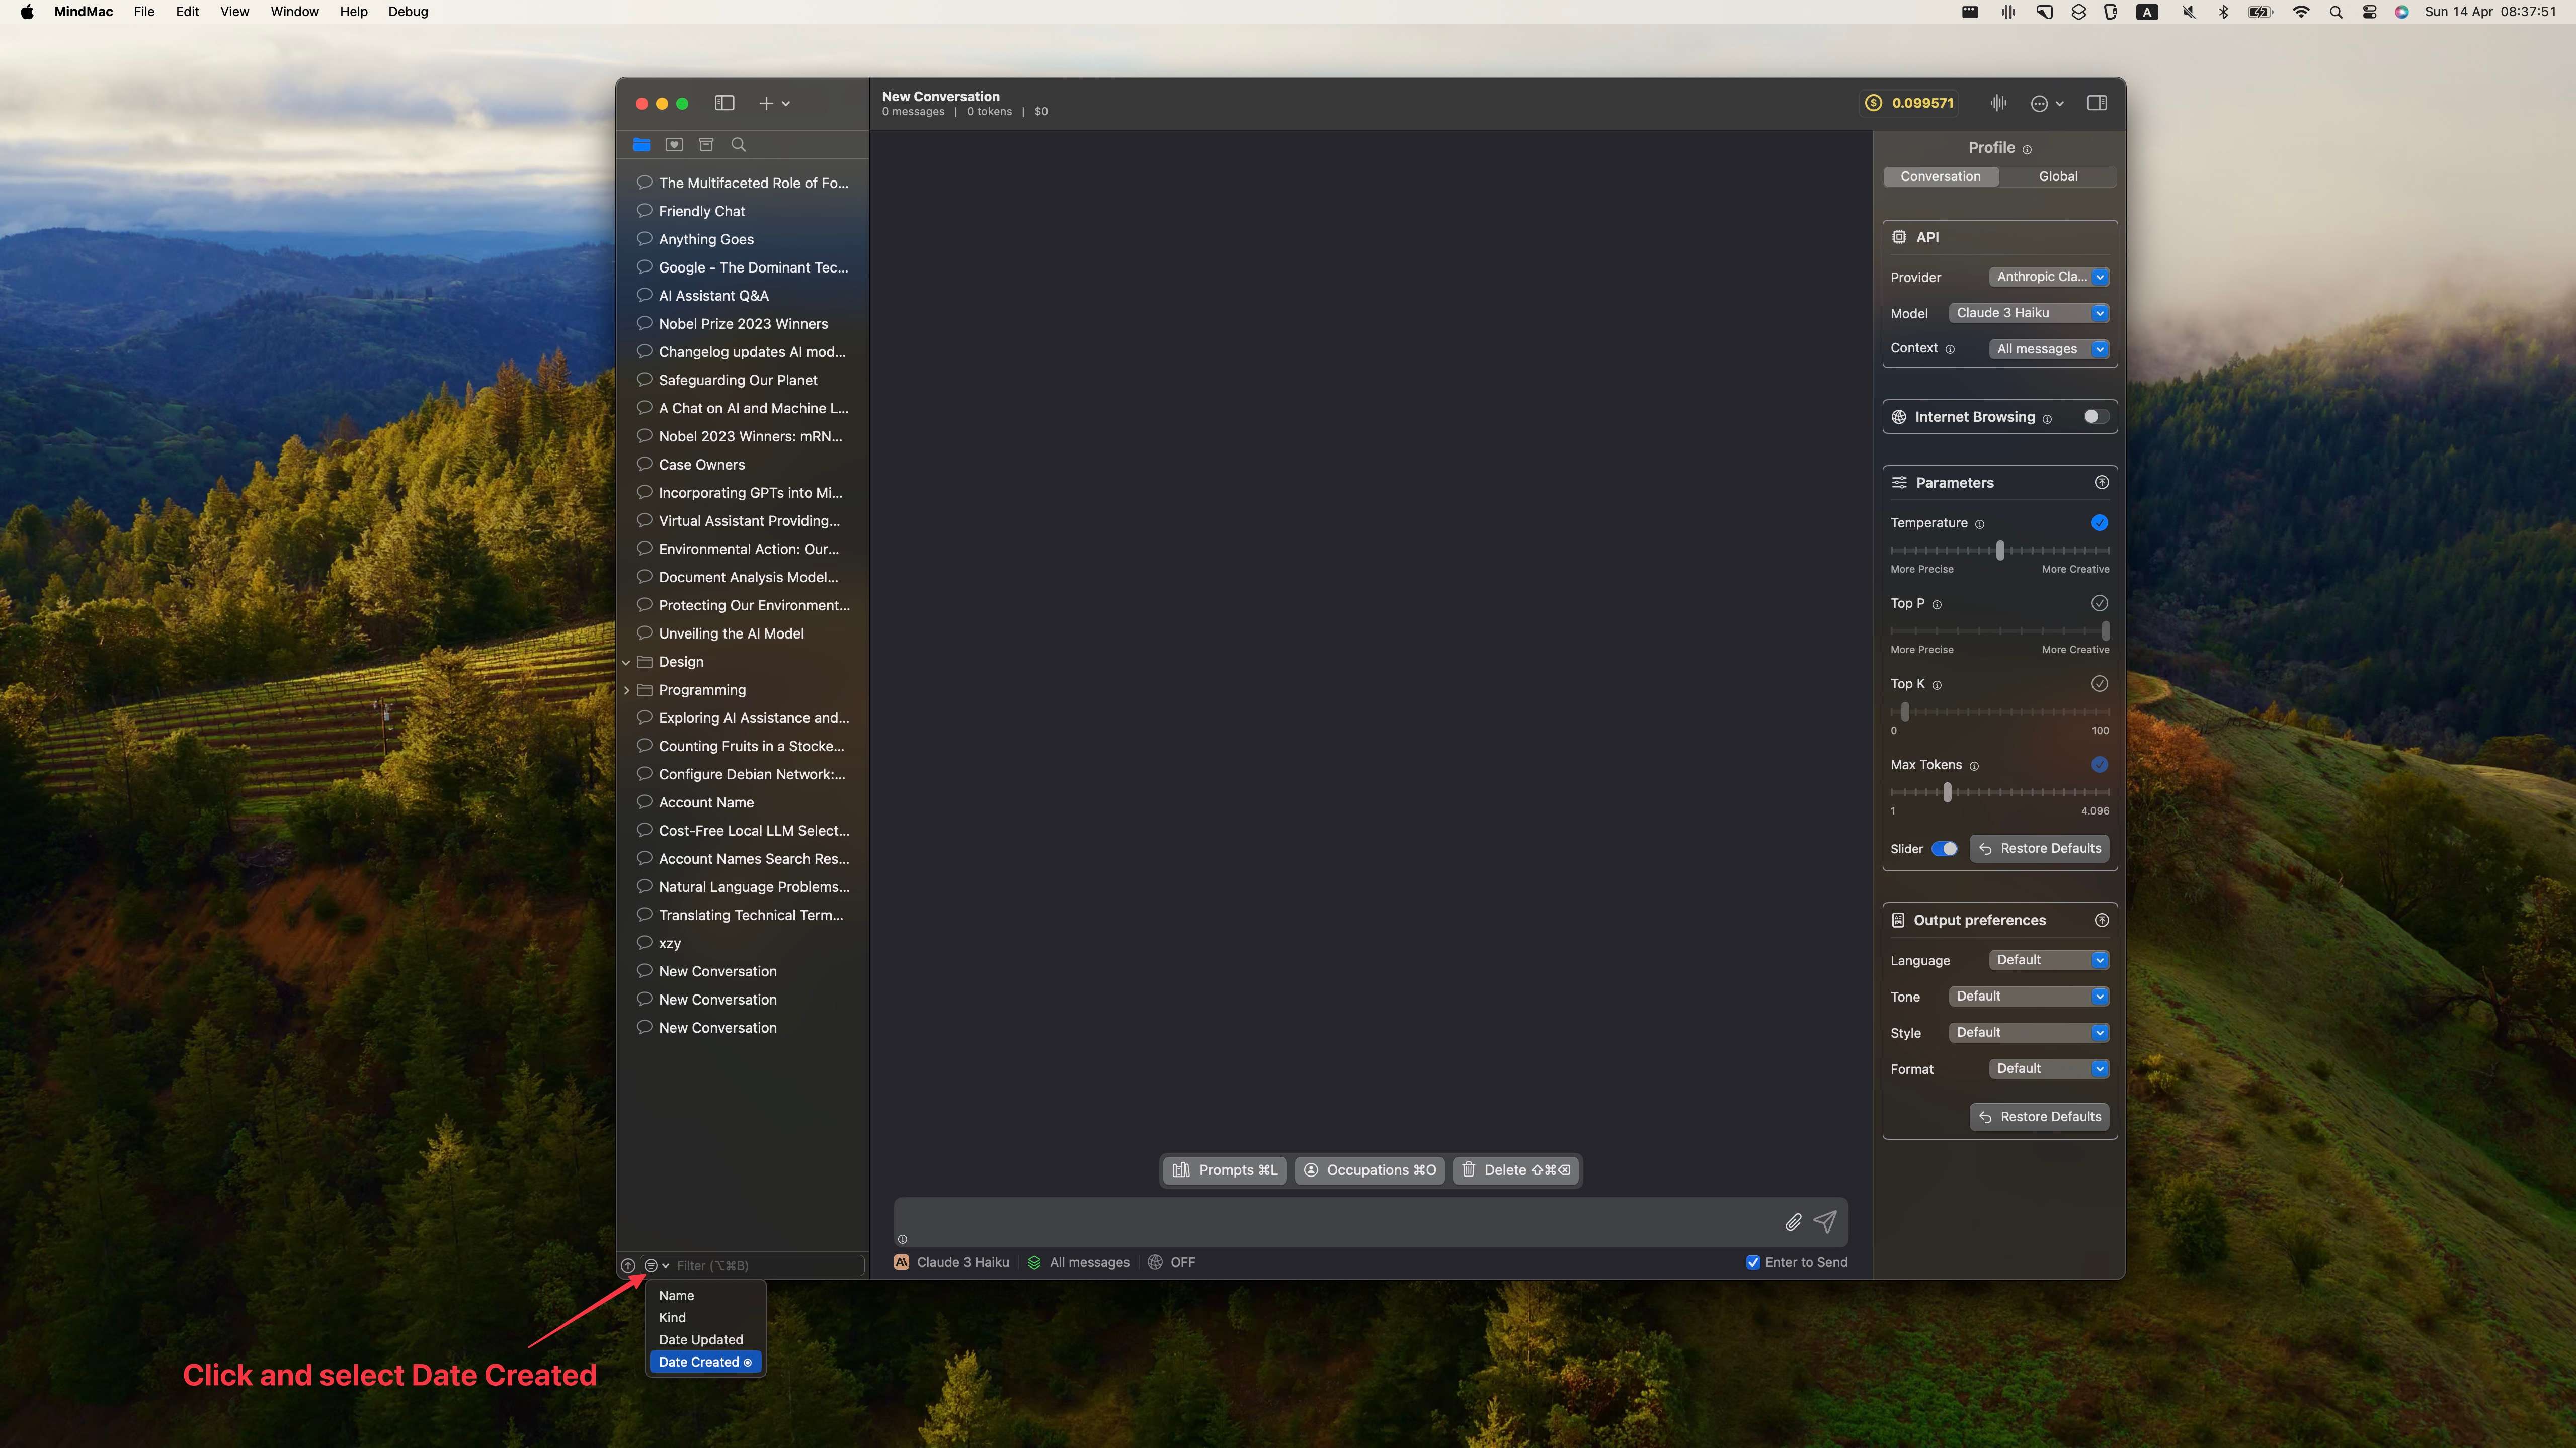Click the voice waveform icon in toolbar
Screen dimensions: 2576x1448
point(1998,103)
